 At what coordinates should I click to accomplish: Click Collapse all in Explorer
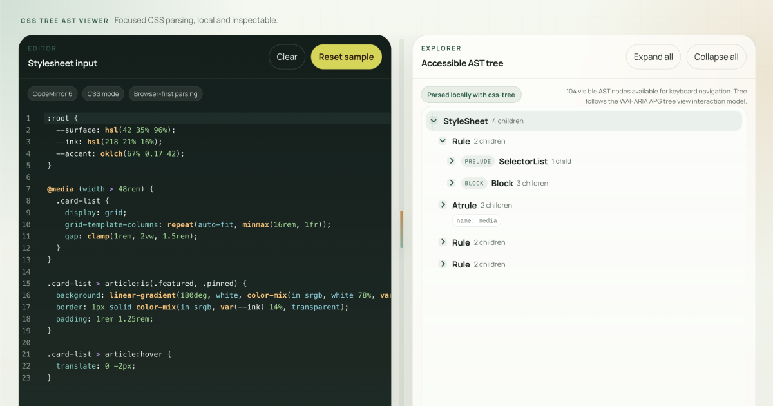pyautogui.click(x=716, y=57)
